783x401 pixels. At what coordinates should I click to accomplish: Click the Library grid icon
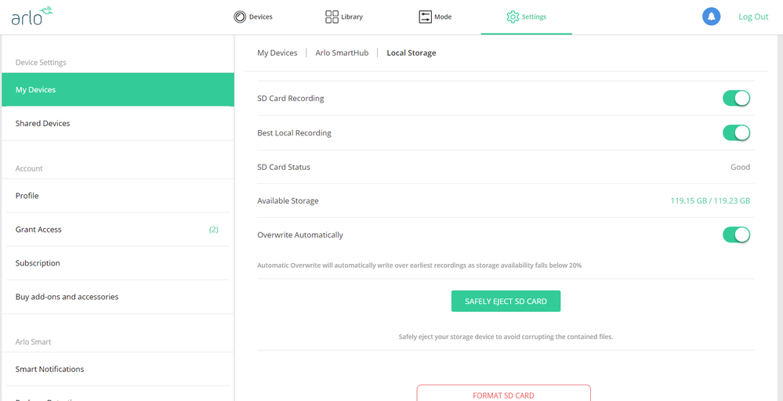tap(332, 17)
